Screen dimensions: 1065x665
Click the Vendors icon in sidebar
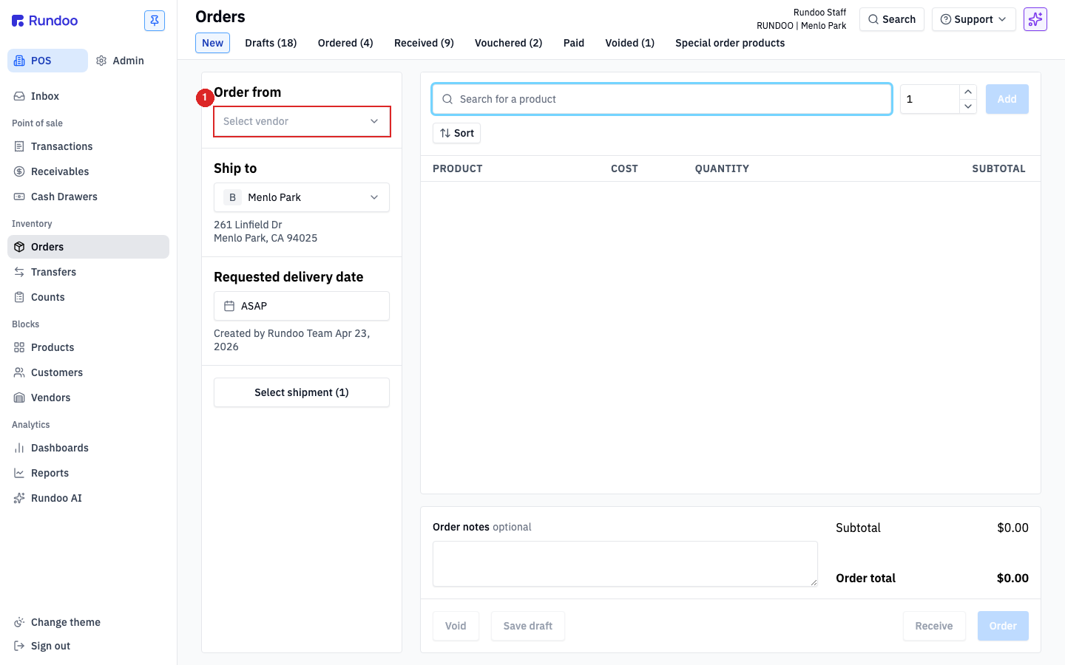point(19,398)
